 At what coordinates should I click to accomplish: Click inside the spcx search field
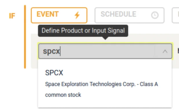[x=105, y=51]
